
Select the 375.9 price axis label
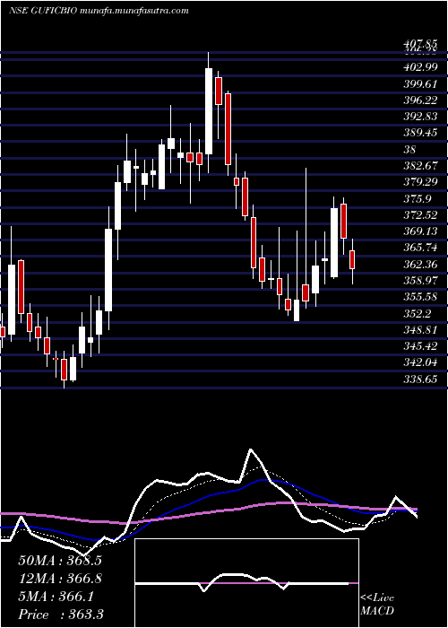pyautogui.click(x=418, y=198)
